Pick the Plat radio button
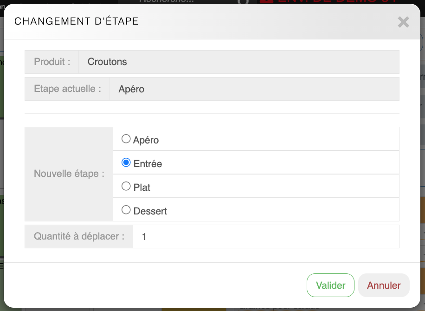425x311 pixels. pos(126,186)
